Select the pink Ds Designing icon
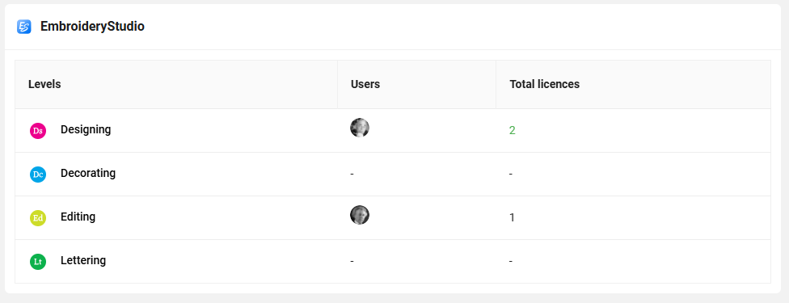 [38, 131]
